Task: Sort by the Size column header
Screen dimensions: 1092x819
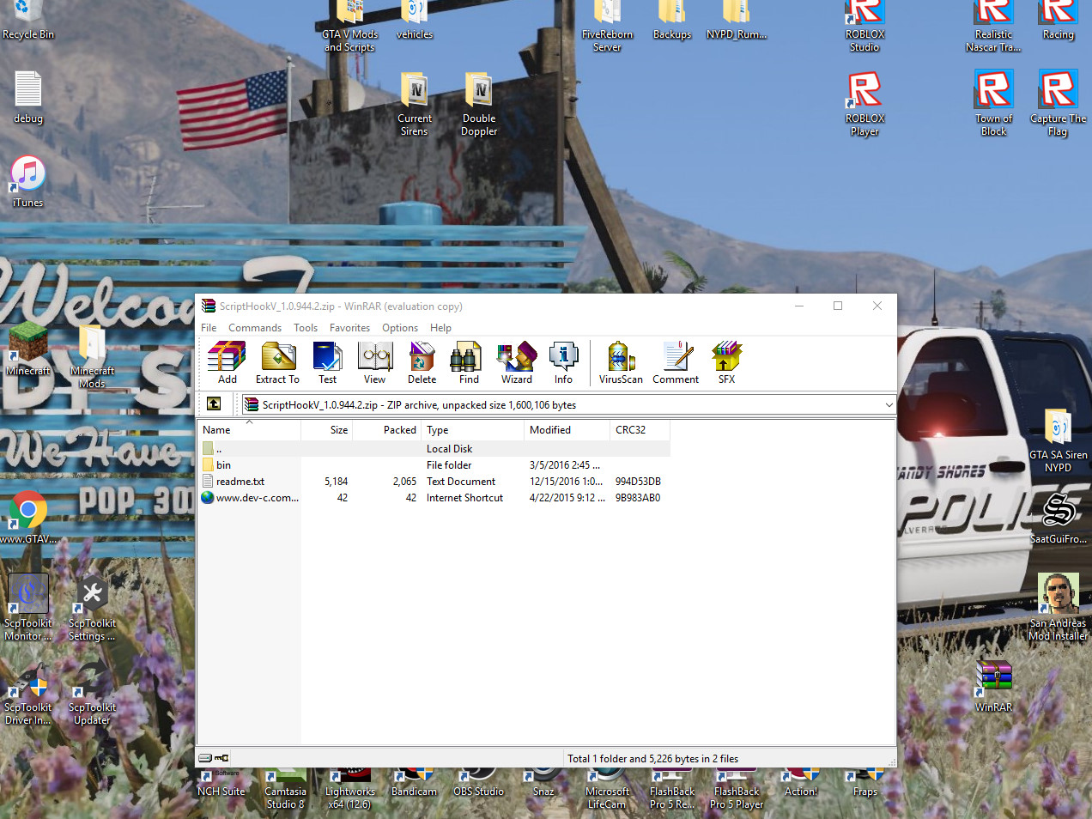Action: coord(327,430)
